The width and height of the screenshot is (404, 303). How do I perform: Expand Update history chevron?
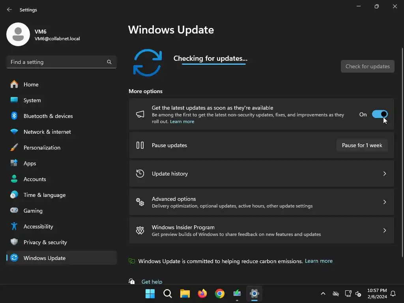[x=384, y=174]
